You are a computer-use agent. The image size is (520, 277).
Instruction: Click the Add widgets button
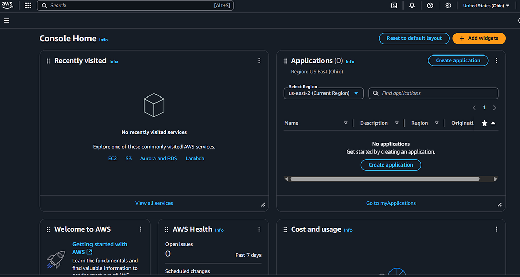(479, 38)
